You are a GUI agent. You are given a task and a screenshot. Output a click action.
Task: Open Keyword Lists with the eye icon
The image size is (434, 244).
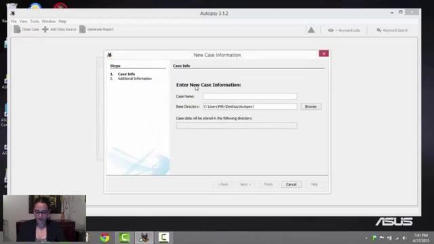[x=331, y=30]
